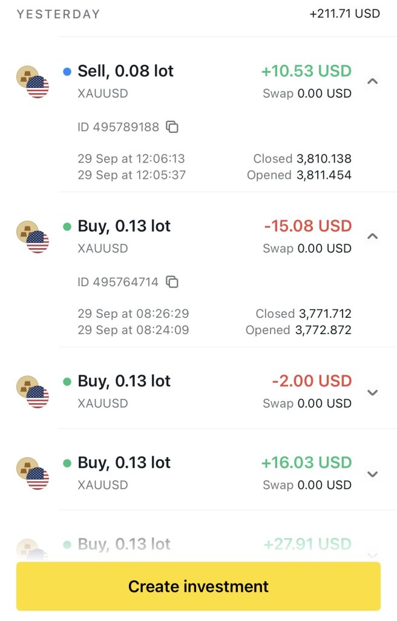Tap Yesterday's total +211.71 USD
397x621 pixels.
point(344,13)
